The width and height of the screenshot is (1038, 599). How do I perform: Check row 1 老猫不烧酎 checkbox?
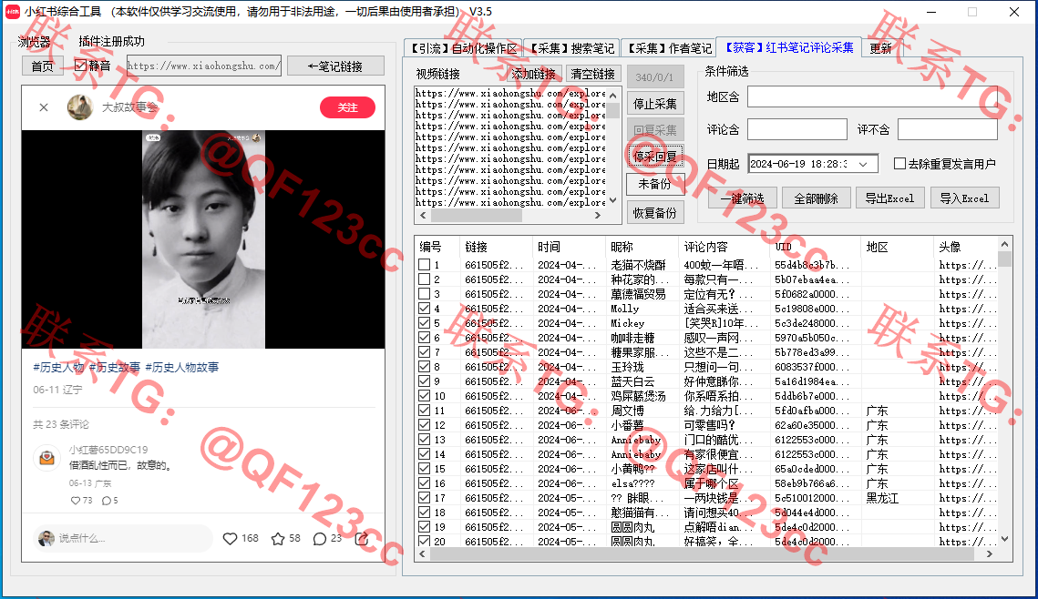[425, 265]
